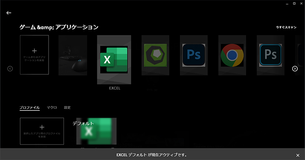This screenshot has width=305, height=160.
Task: Select the second Photoshop tile with the blue border
Action: pyautogui.click(x=270, y=55)
